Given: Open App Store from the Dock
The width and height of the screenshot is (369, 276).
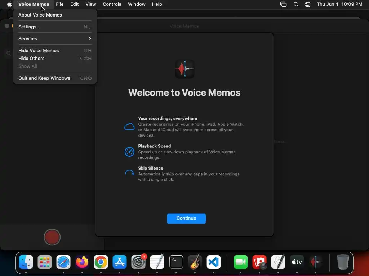Looking at the screenshot, I should tap(120, 262).
